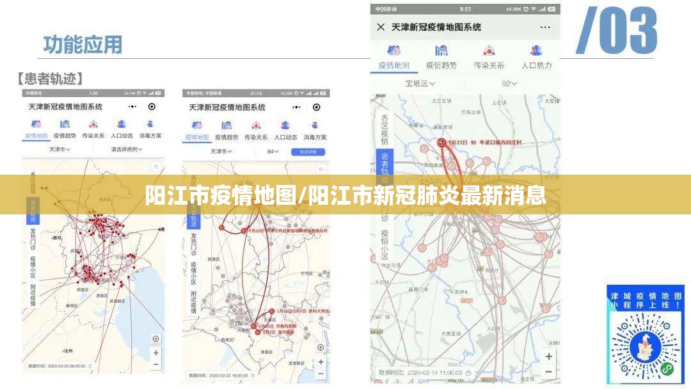Screen dimensions: 691x389
Task: Expand the 请选择病例 dropdown on left phone
Action: 127,149
